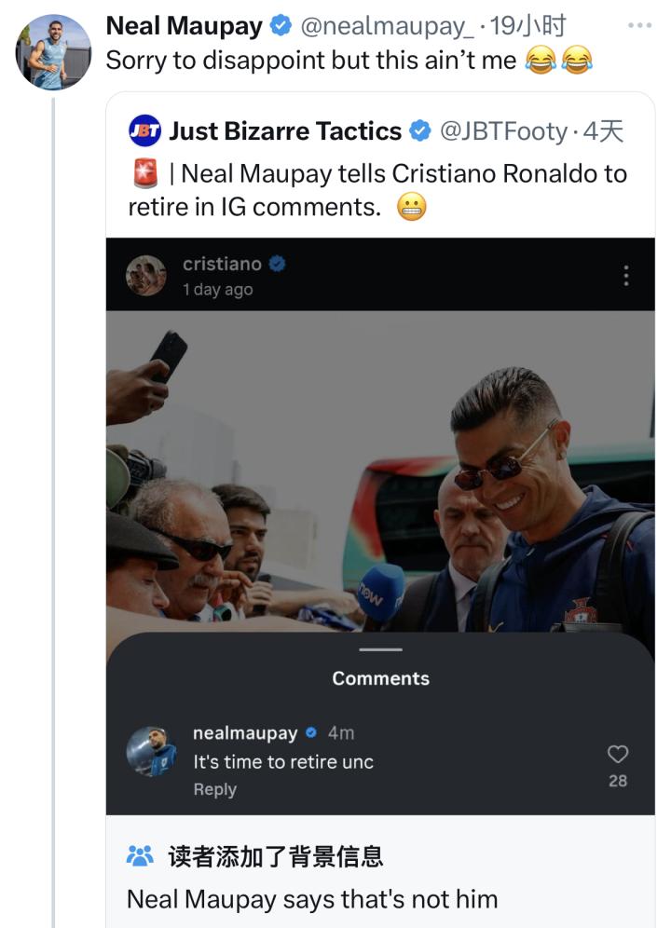Like the nealmaupay comment with heart icon
This screenshot has width=671, height=928.
(618, 755)
